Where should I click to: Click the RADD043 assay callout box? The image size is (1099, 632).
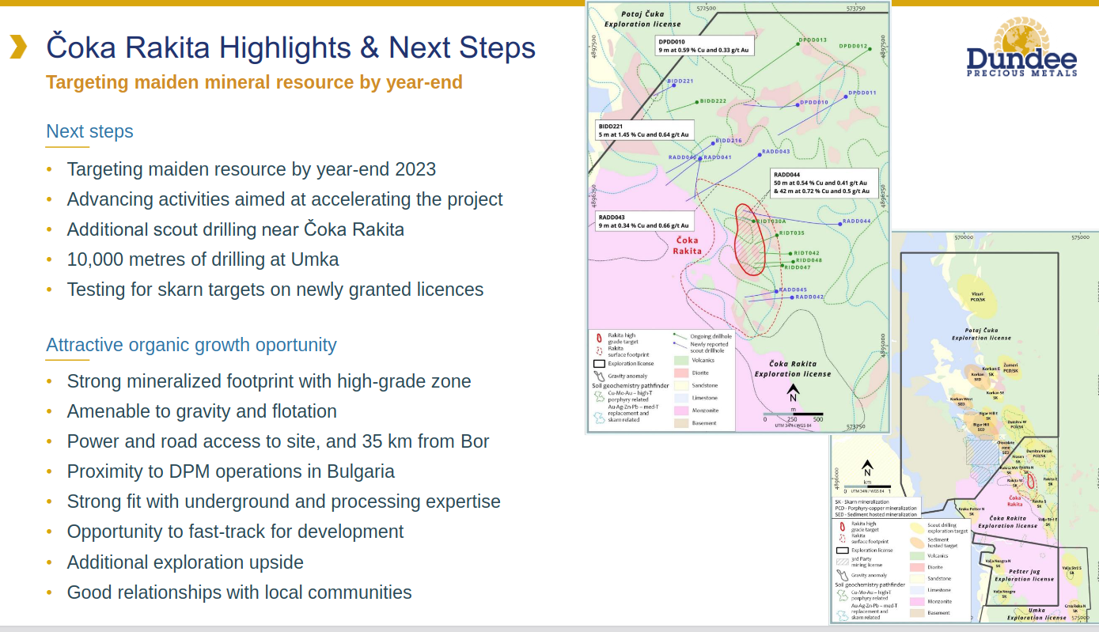[x=645, y=221]
